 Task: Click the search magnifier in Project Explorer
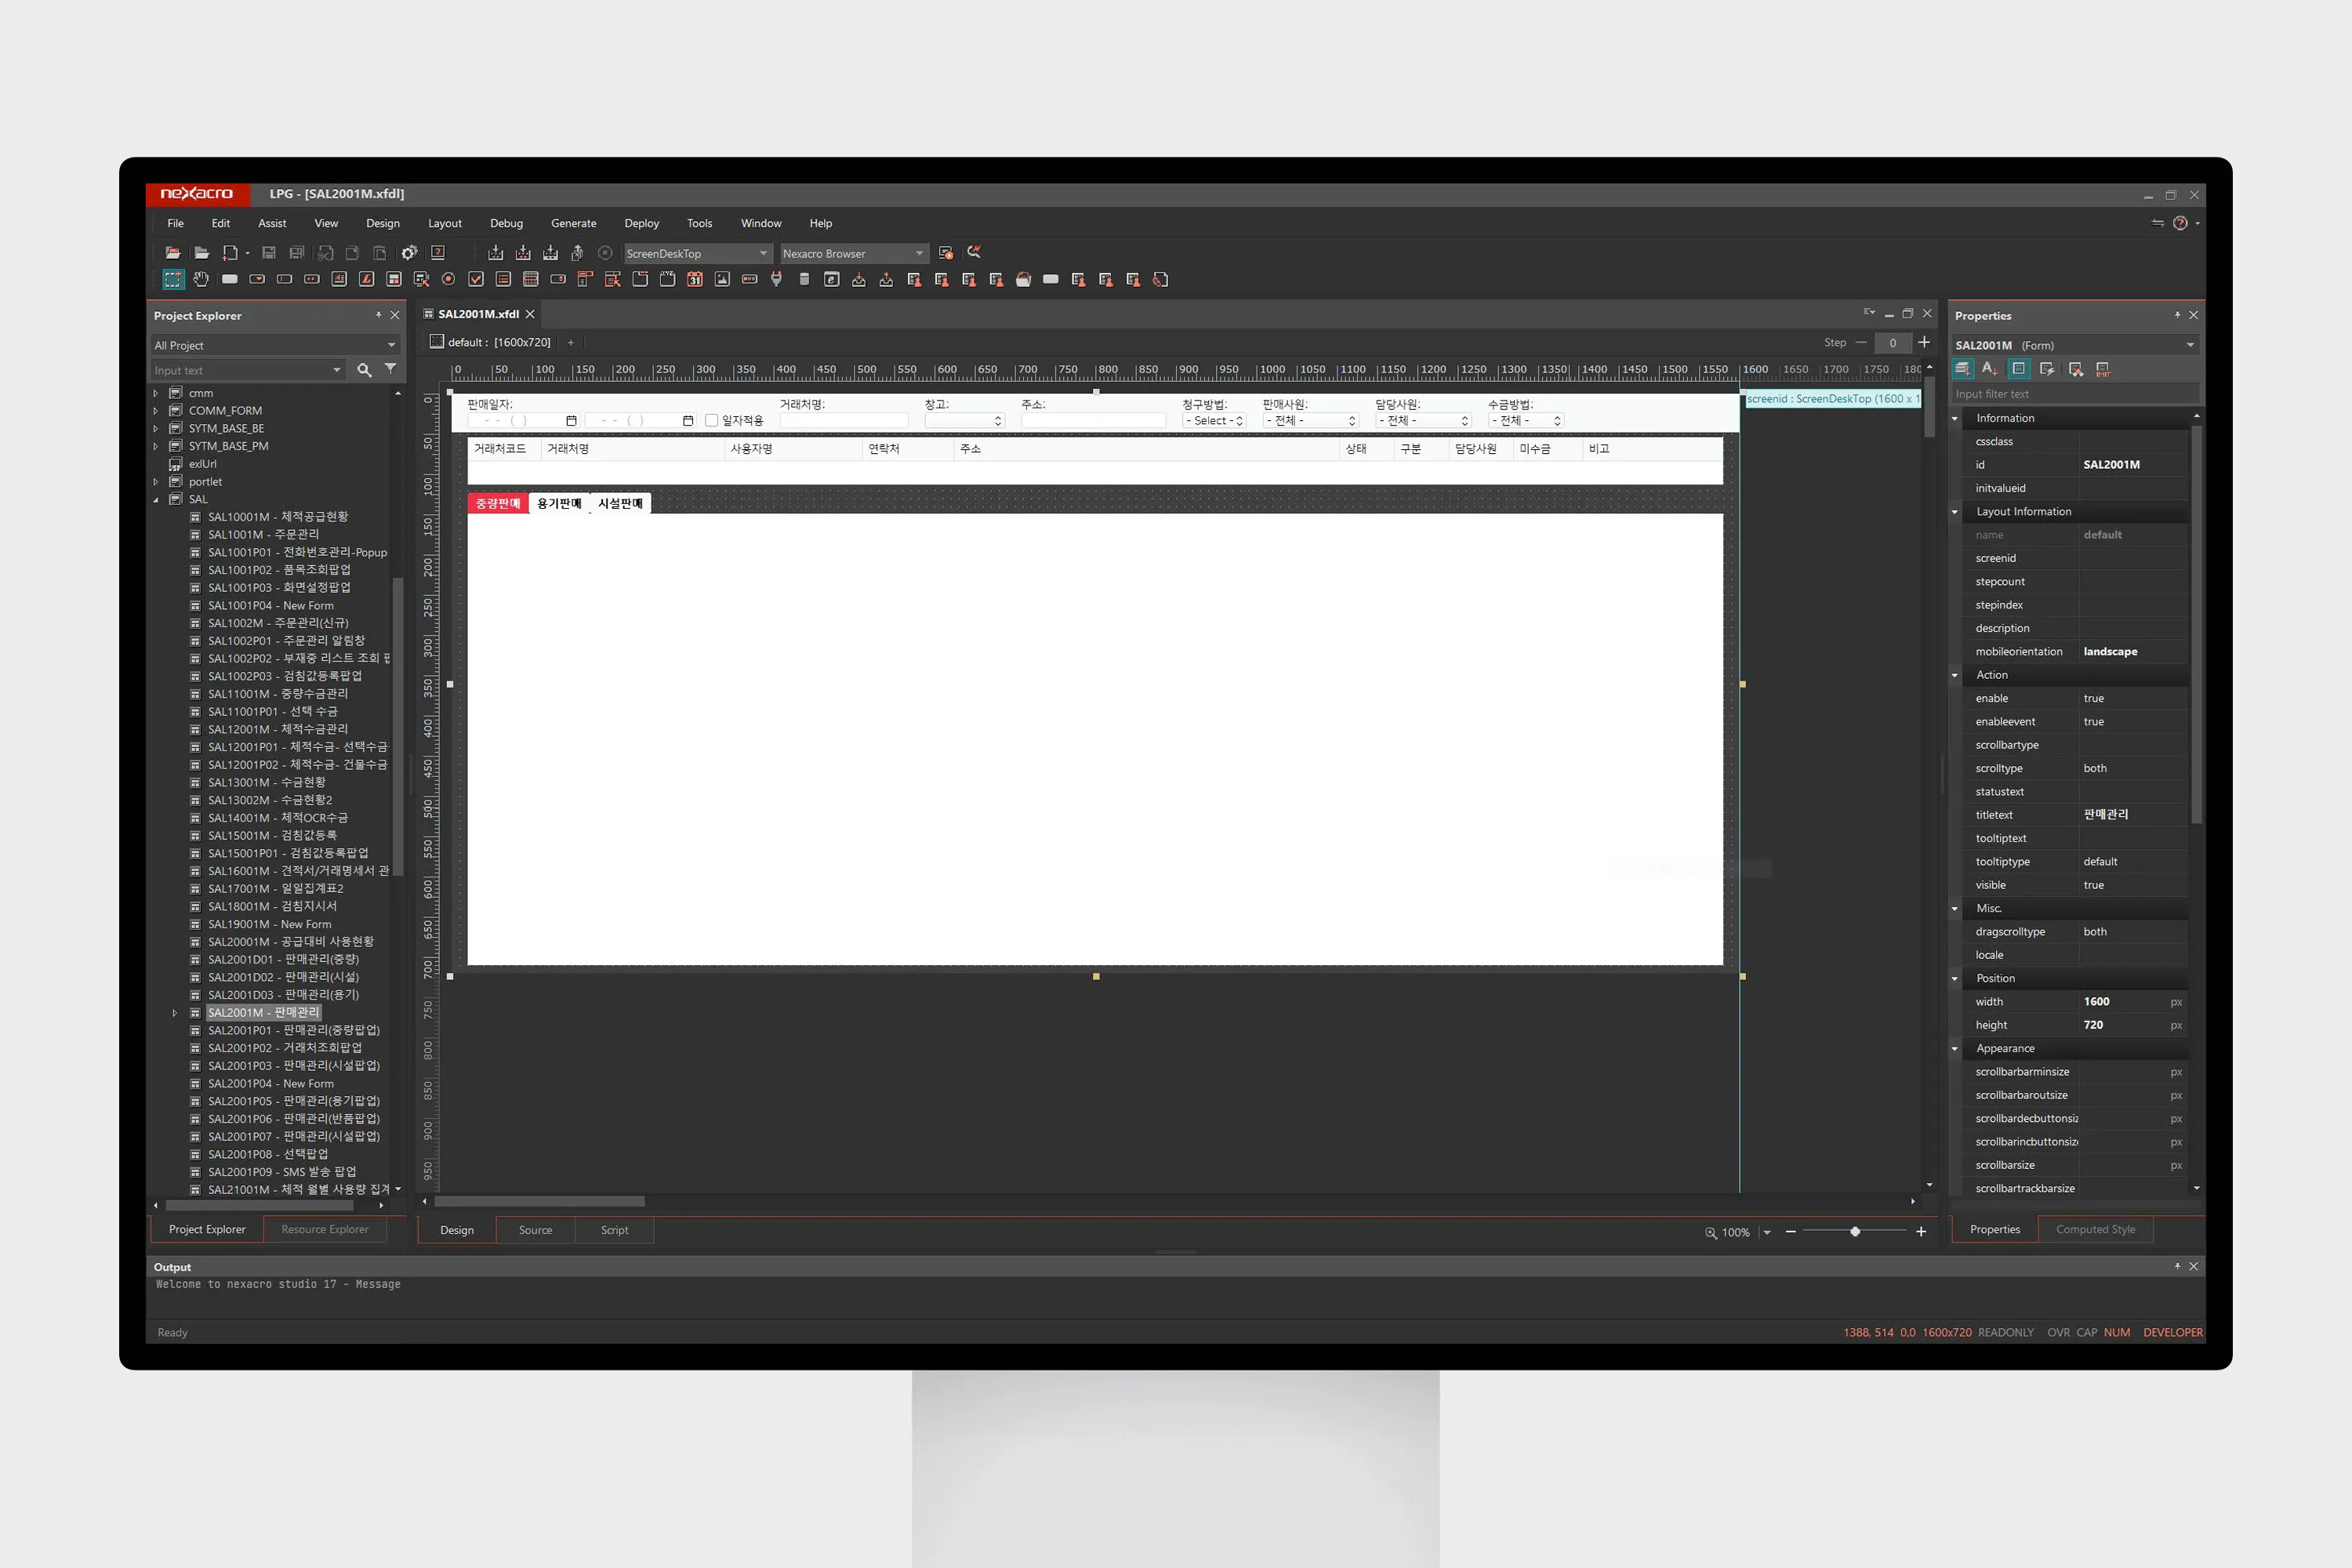pyautogui.click(x=364, y=370)
